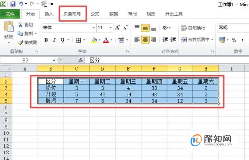Expand the 复制 Copy dropdown arrow

(36, 34)
